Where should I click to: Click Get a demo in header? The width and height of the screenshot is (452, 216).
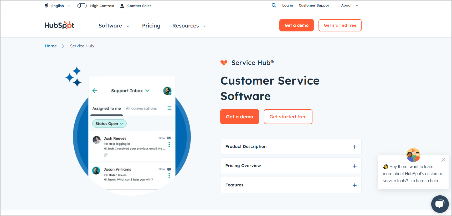pos(296,25)
